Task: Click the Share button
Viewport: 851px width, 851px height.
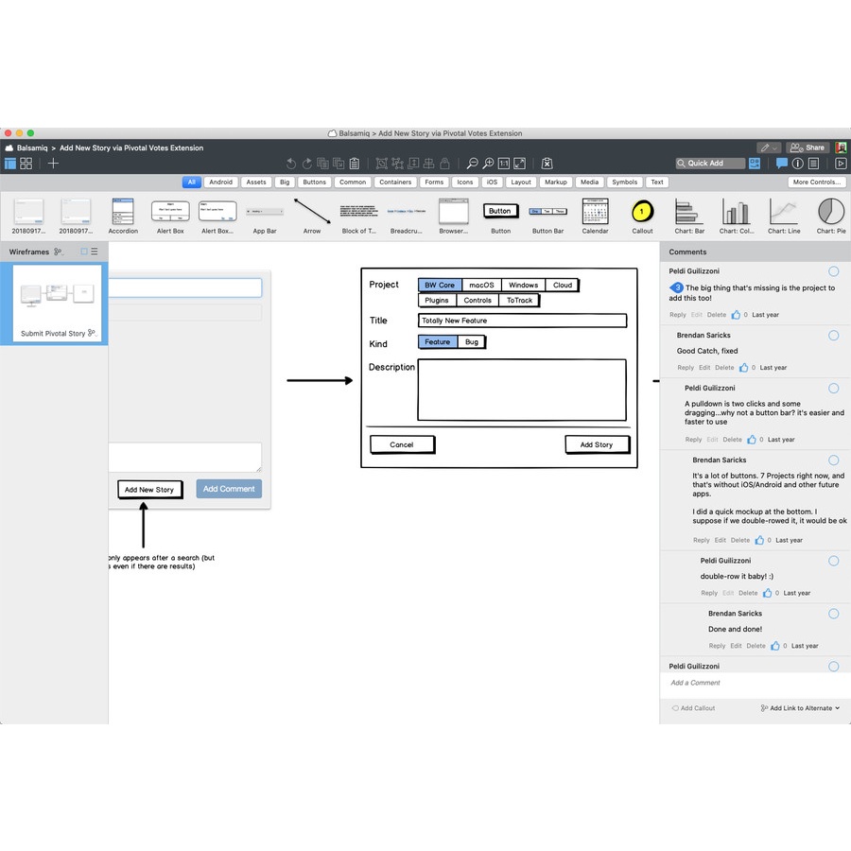Action: coord(808,148)
